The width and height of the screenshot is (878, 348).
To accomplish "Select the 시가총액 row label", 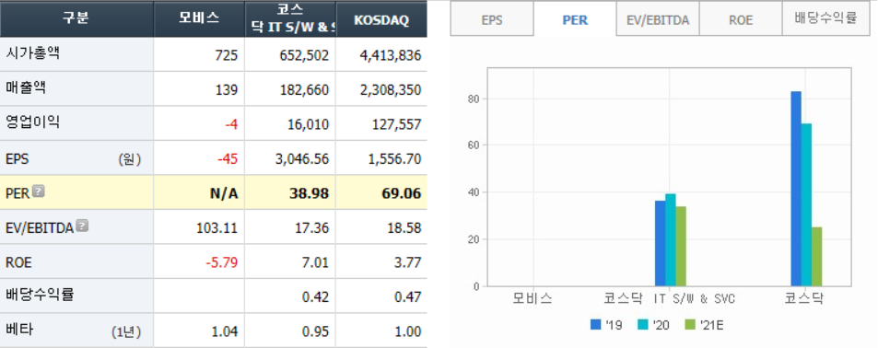I will click(32, 53).
